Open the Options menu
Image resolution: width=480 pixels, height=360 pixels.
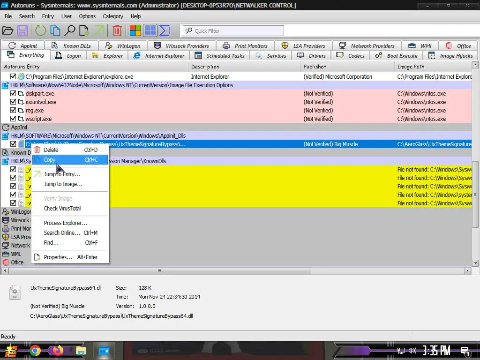(x=87, y=16)
